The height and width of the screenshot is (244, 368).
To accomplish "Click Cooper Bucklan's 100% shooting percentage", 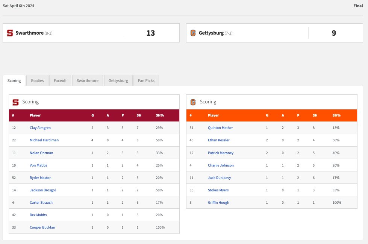I will 160,227.
